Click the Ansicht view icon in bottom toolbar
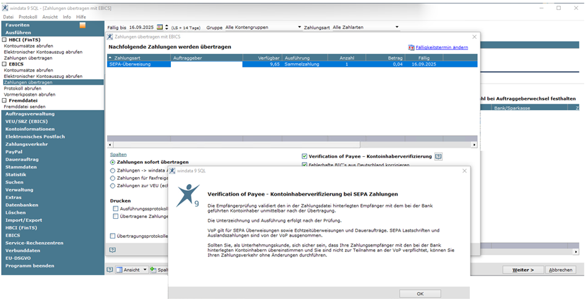585x299 pixels. tap(118, 270)
